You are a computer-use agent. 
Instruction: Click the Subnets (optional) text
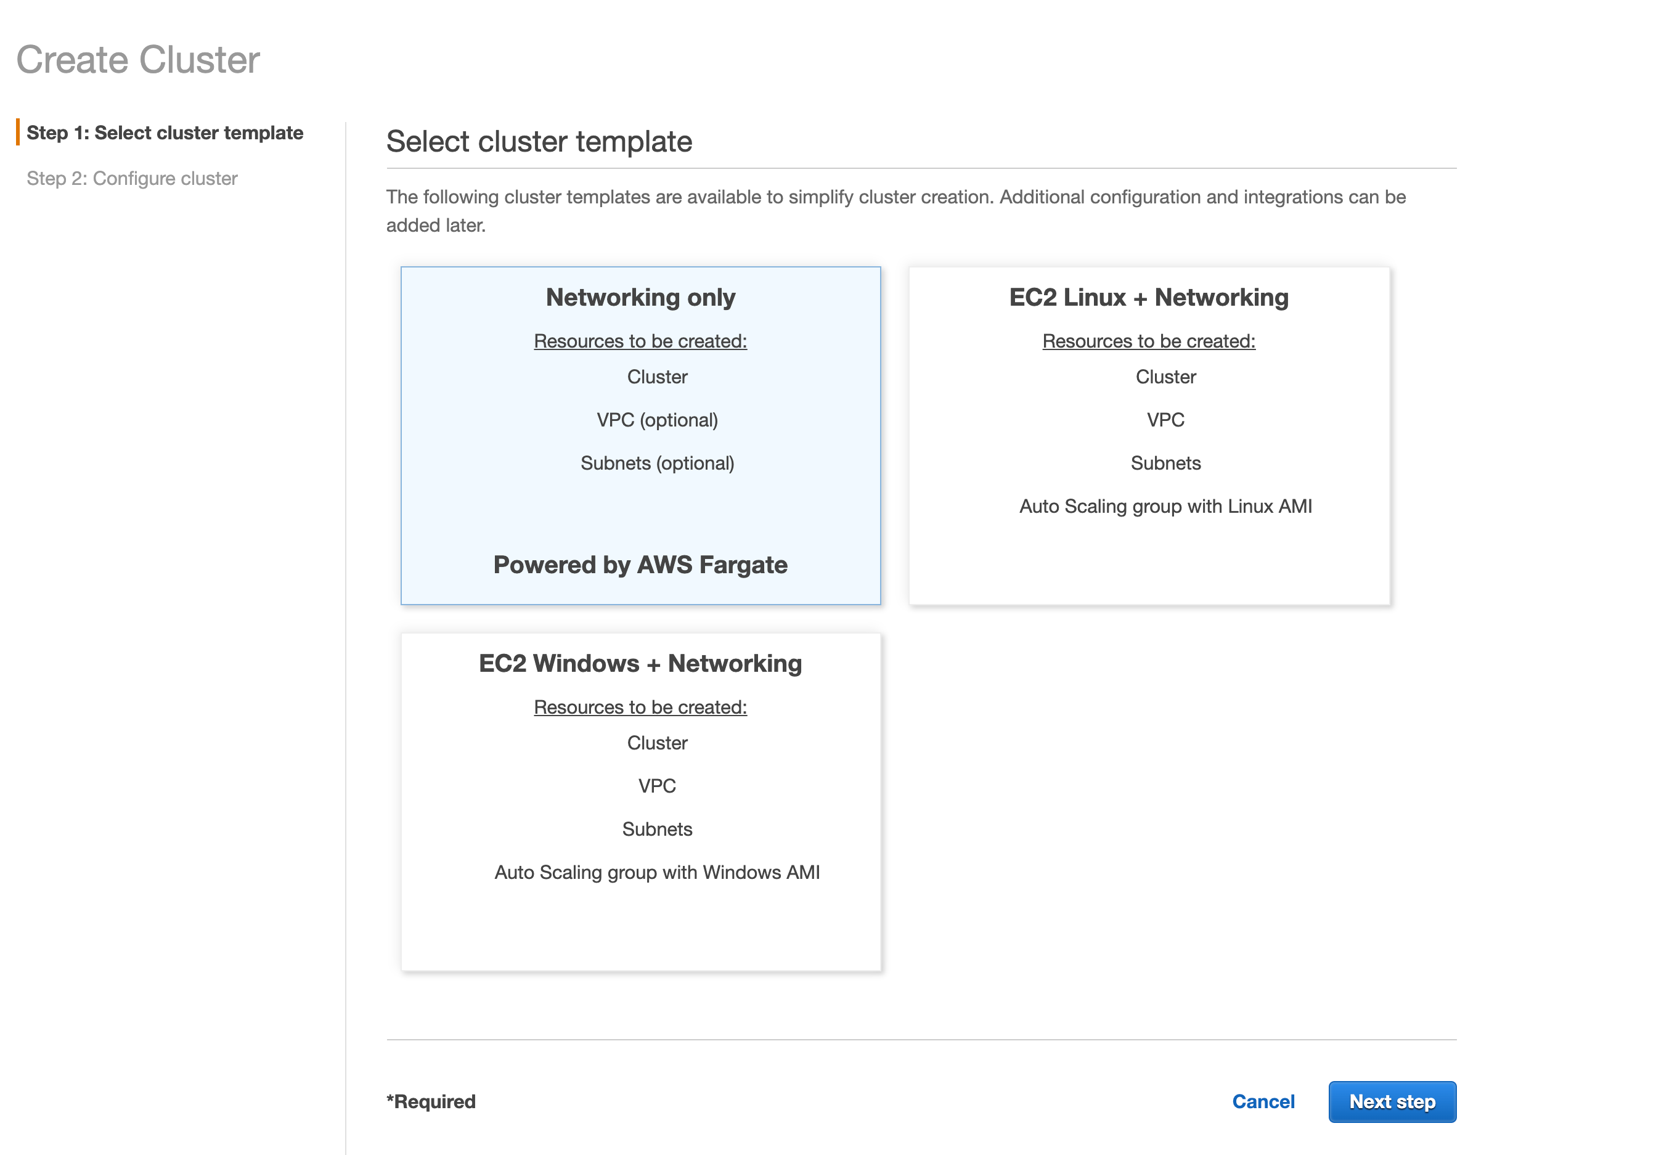tap(657, 464)
